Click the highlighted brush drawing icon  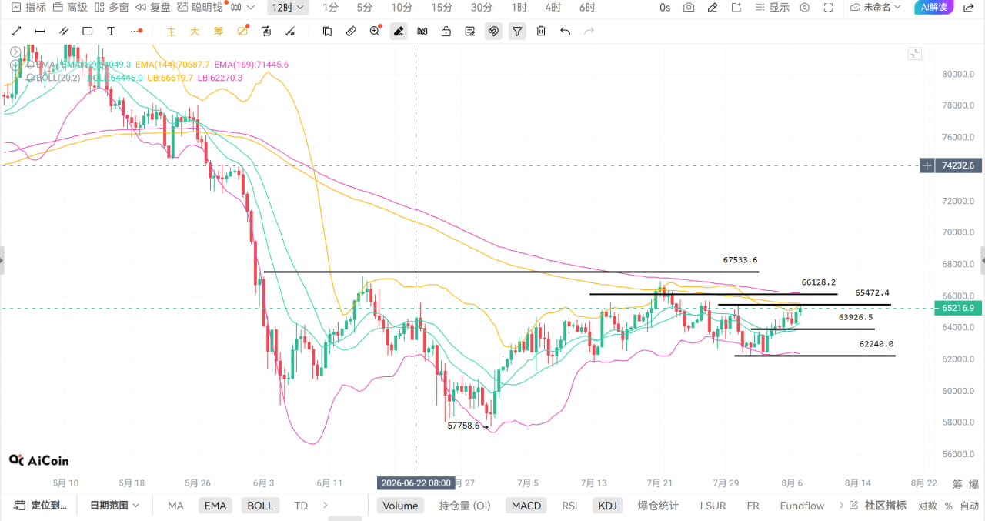point(399,32)
